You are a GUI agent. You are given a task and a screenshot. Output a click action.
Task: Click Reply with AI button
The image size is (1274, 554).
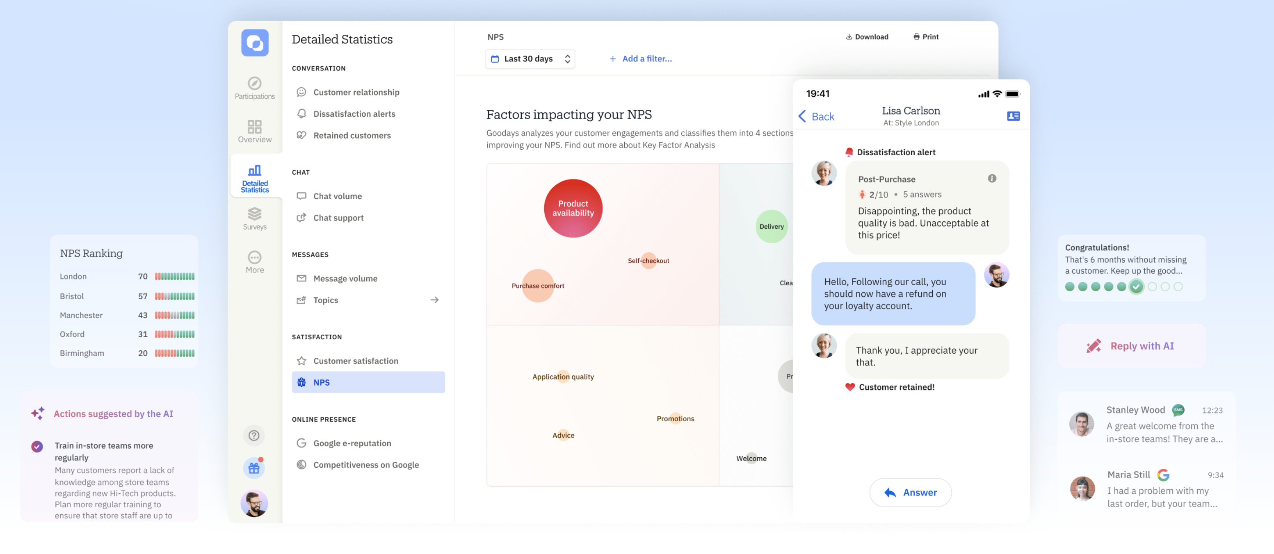coord(1132,346)
